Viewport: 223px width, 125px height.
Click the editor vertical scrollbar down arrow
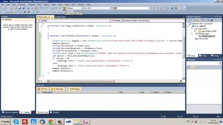184,78
